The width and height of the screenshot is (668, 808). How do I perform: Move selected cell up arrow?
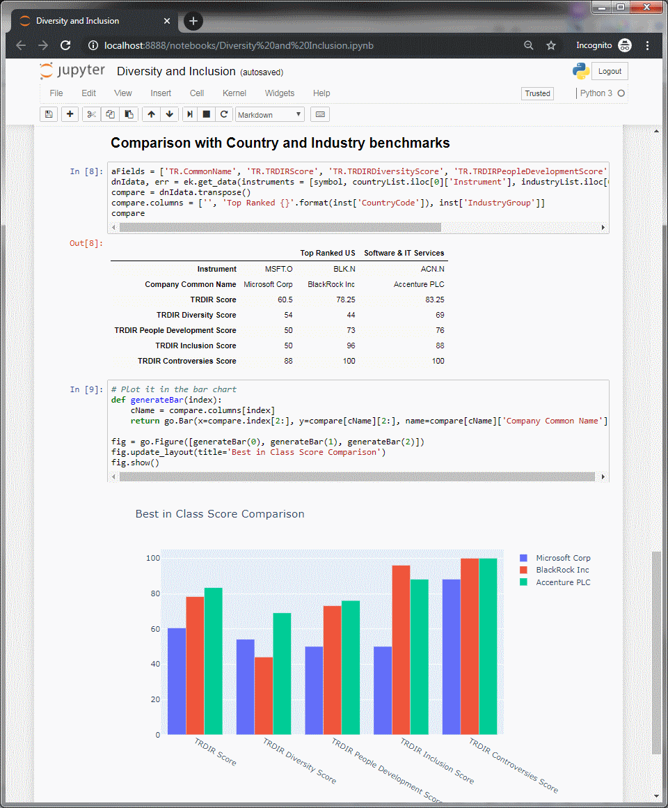coord(151,114)
